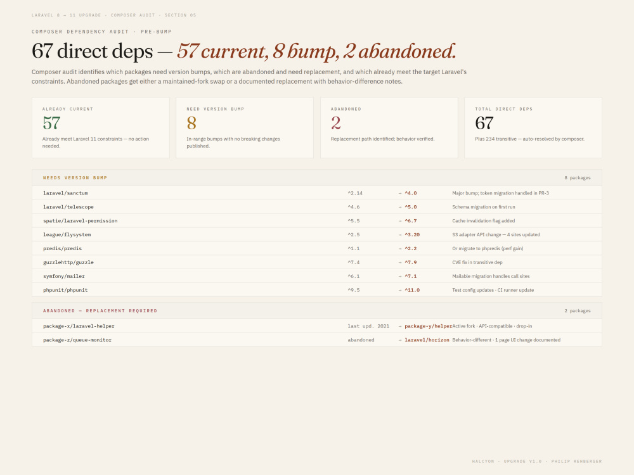The image size is (634, 475).
Task: Select 'guzzlehttp/guzzle' in the list
Action: coord(68,263)
